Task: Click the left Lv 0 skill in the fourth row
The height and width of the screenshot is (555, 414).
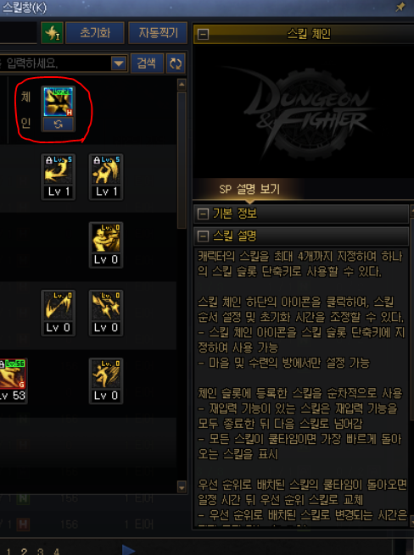Action: 59,313
